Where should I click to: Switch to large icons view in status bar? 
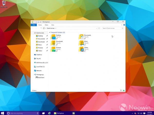124,91
